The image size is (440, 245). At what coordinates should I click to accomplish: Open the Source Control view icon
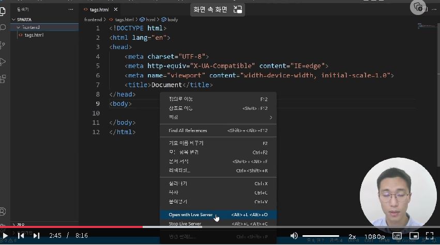pyautogui.click(x=3, y=45)
